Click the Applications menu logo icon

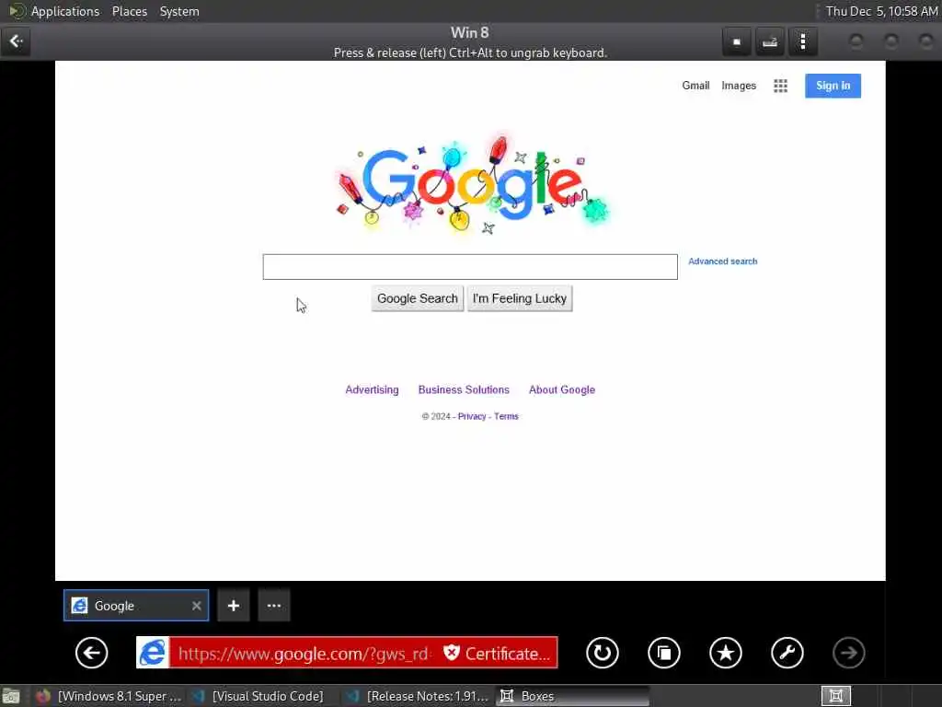click(x=17, y=11)
